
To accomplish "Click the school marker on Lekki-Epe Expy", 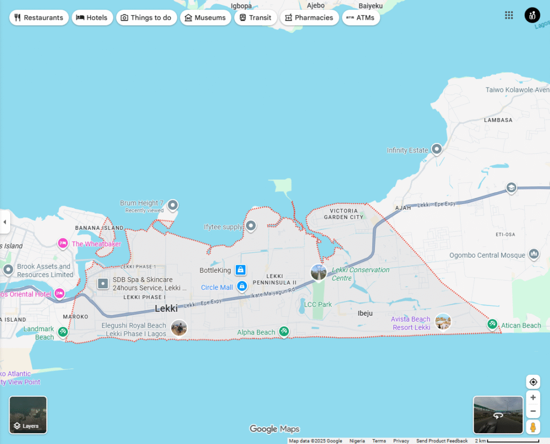I will [x=511, y=188].
